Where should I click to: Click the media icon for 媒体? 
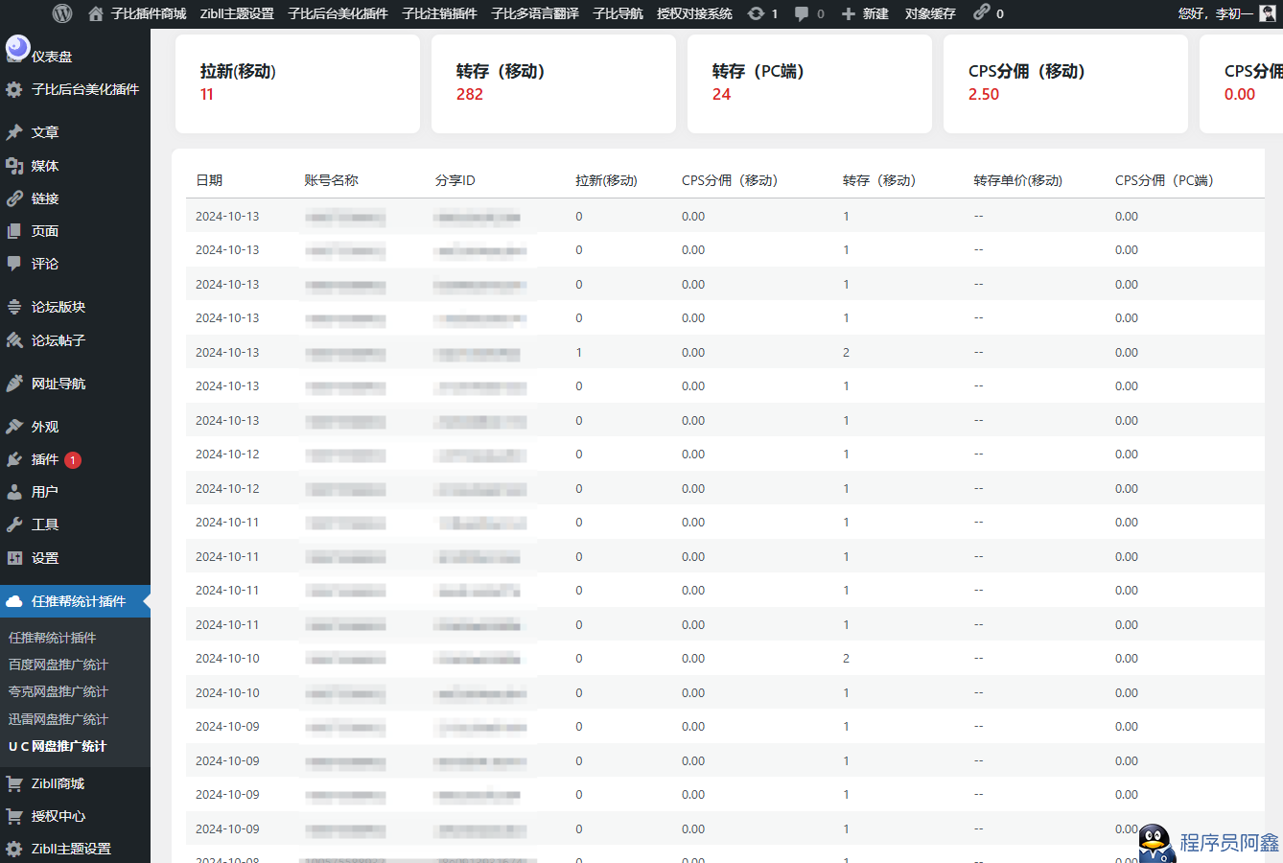pos(14,166)
